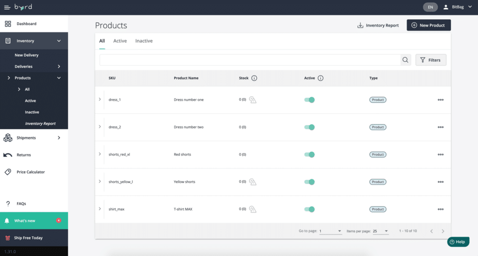Switch to the All products tab
478x256 pixels.
[102, 41]
